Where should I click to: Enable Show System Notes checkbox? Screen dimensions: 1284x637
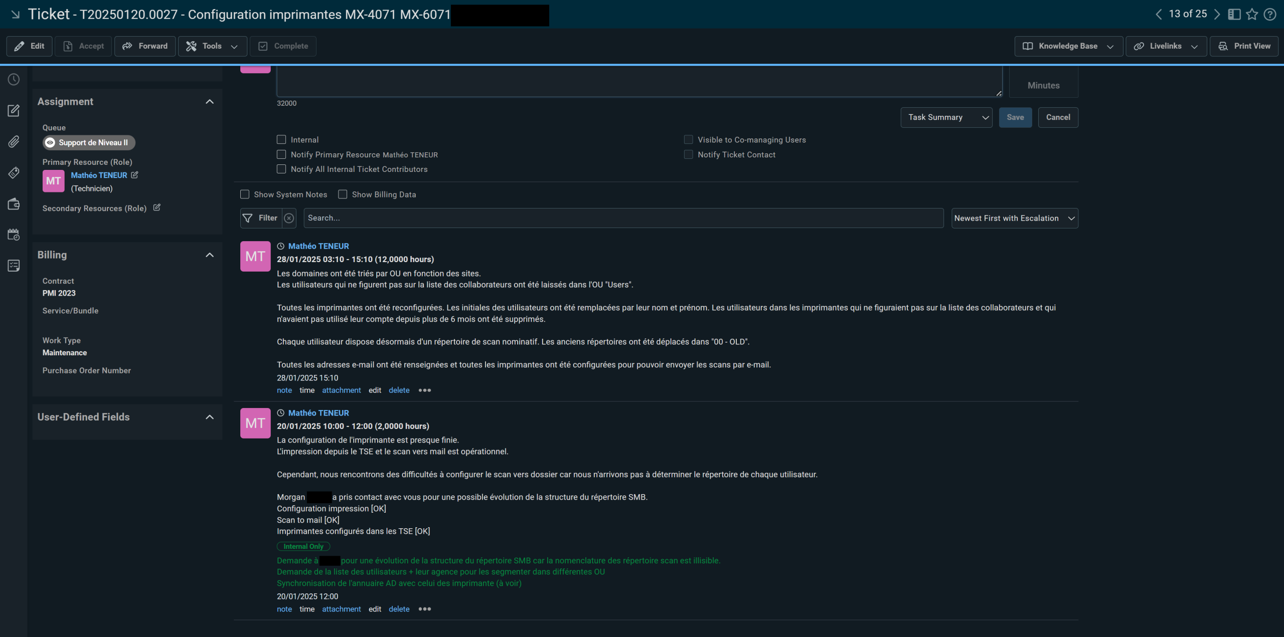point(245,194)
